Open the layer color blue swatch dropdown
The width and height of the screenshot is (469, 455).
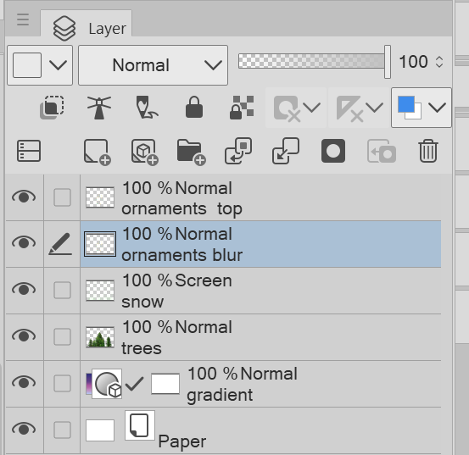[x=422, y=108]
